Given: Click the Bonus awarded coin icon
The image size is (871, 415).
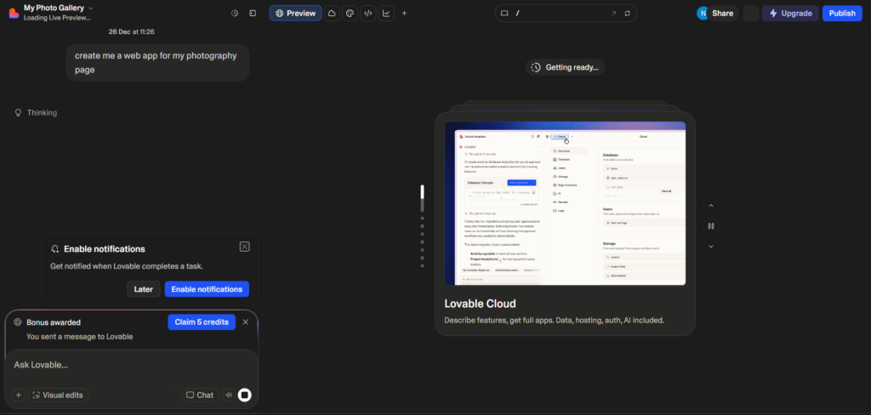Looking at the screenshot, I should point(18,322).
